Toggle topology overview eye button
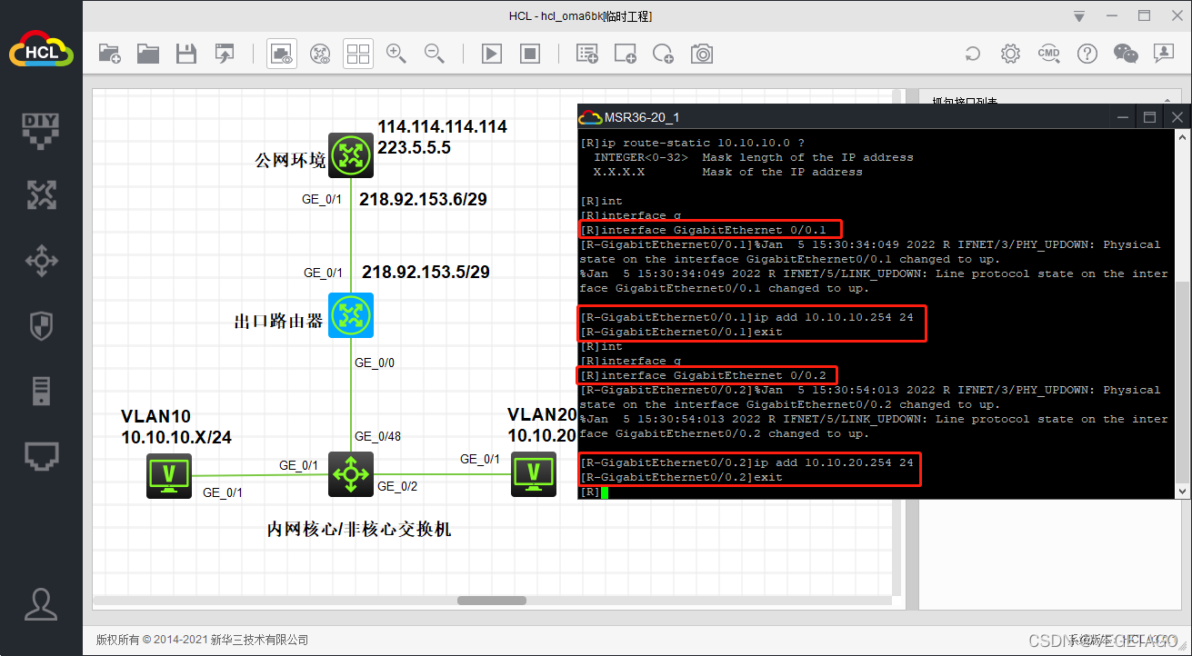 point(282,55)
